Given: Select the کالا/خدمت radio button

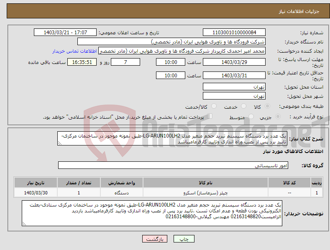Looking at the screenshot, I should (214, 106).
